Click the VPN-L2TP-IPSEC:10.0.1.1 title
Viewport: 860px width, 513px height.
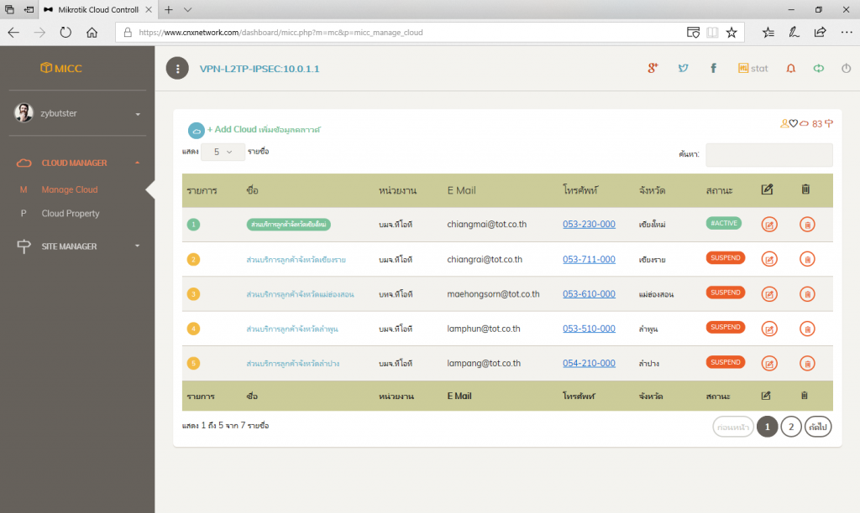pyautogui.click(x=260, y=69)
